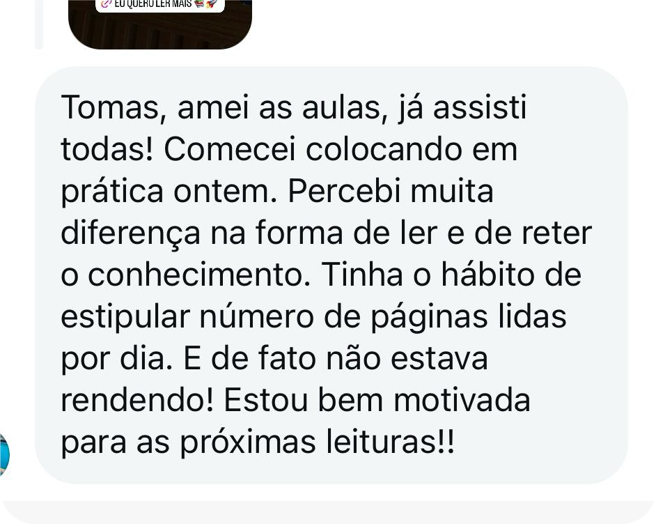The width and height of the screenshot is (656, 524).
Task: Click the phrase próximas leituras
Action: [x=317, y=442]
